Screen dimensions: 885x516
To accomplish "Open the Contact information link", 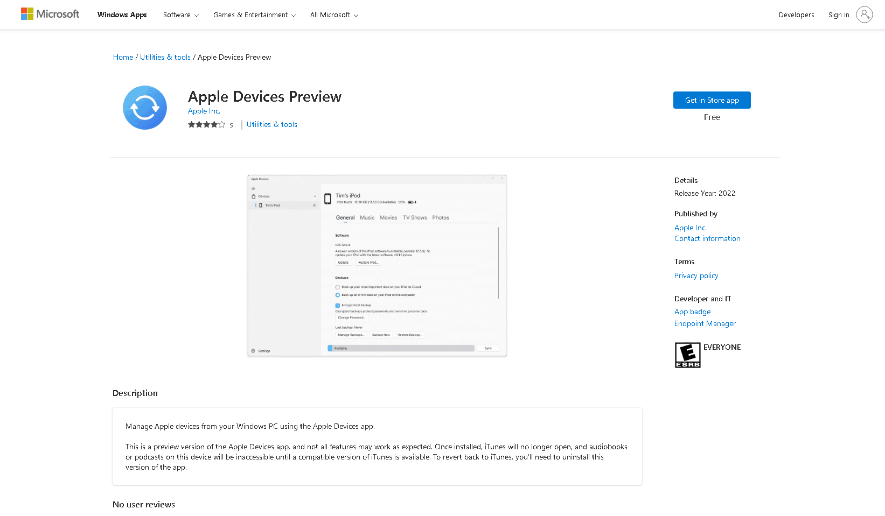I will [707, 238].
